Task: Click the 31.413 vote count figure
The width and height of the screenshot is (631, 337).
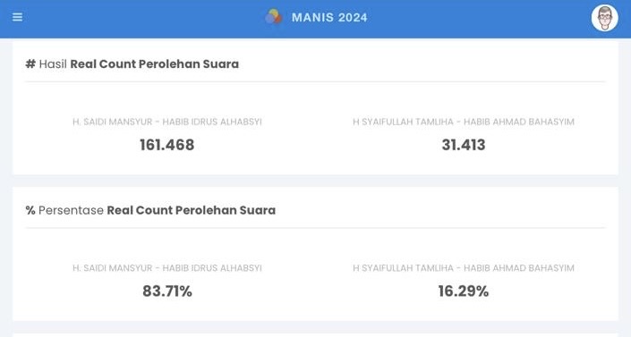Action: pyautogui.click(x=464, y=145)
